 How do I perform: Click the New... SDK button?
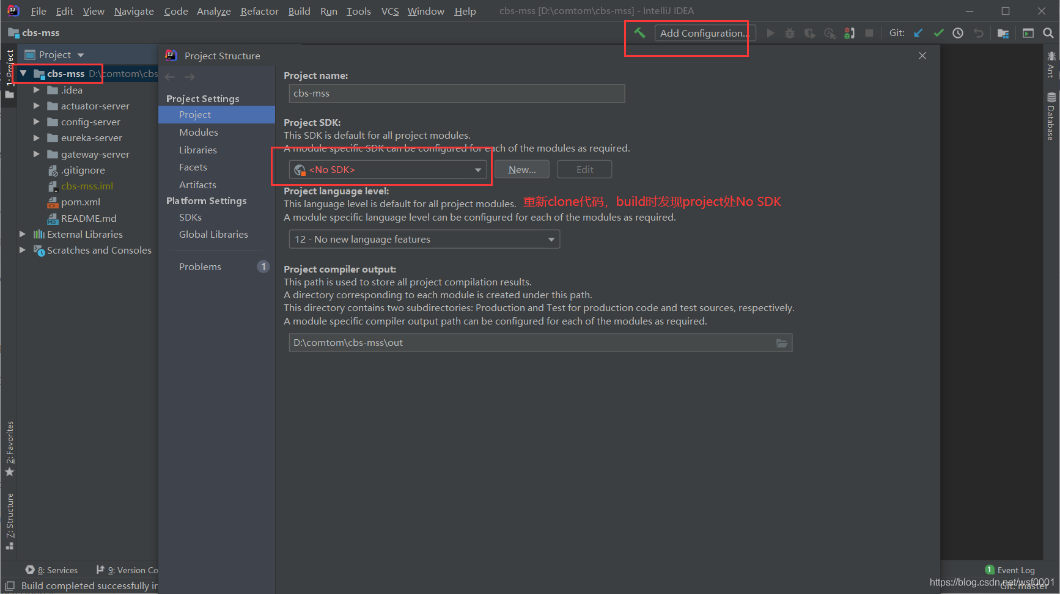[522, 169]
